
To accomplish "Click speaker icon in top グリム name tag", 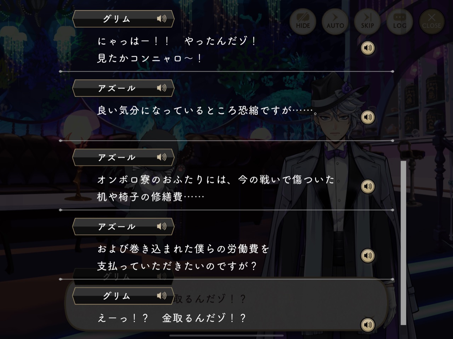I will [161, 19].
